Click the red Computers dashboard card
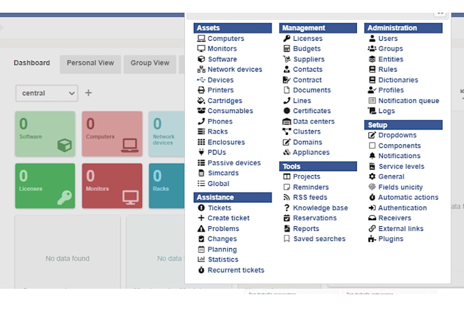Viewport: 464px width, 312px height. pyautogui.click(x=112, y=134)
